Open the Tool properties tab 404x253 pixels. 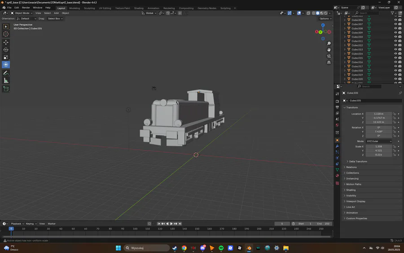pos(337,94)
